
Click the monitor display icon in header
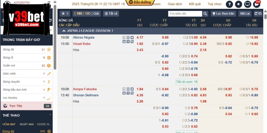[248, 4]
